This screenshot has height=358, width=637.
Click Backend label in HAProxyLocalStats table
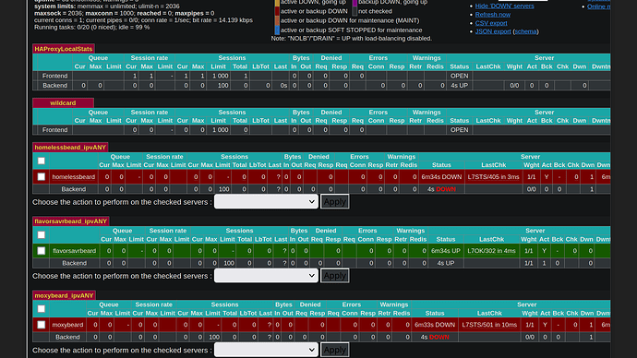coord(54,85)
